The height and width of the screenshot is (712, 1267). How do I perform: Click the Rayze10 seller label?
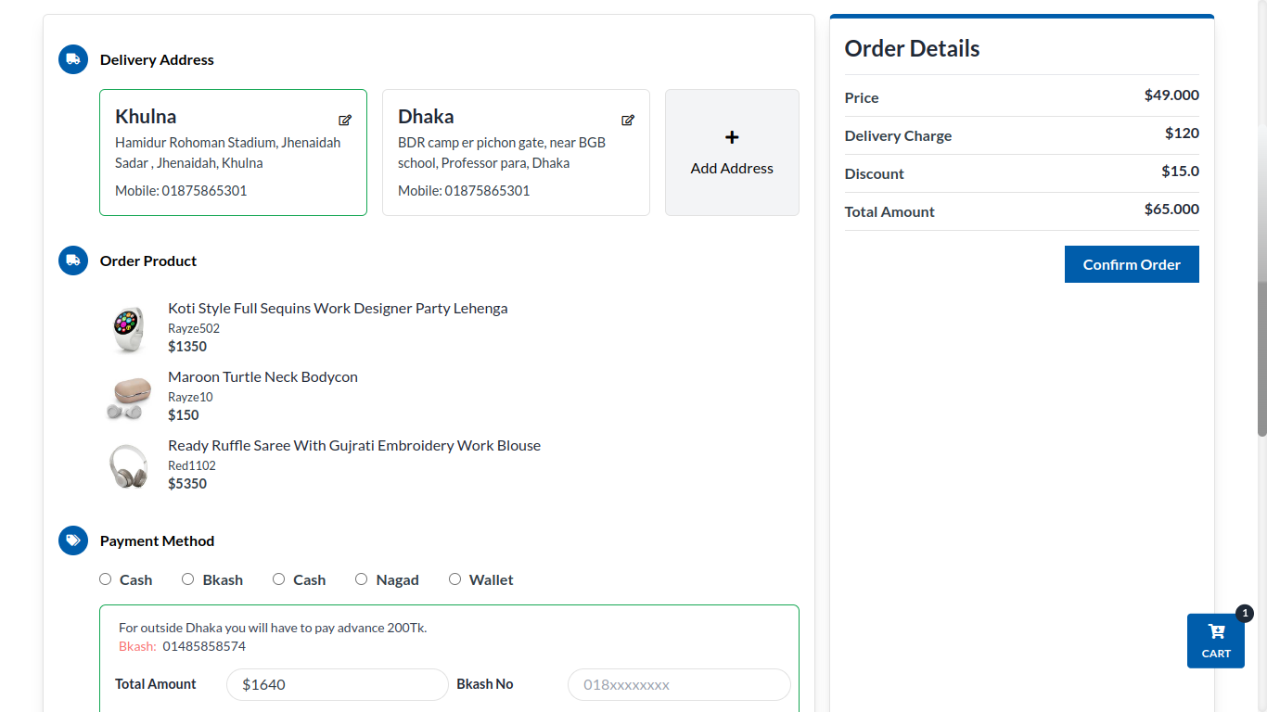pyautogui.click(x=190, y=397)
